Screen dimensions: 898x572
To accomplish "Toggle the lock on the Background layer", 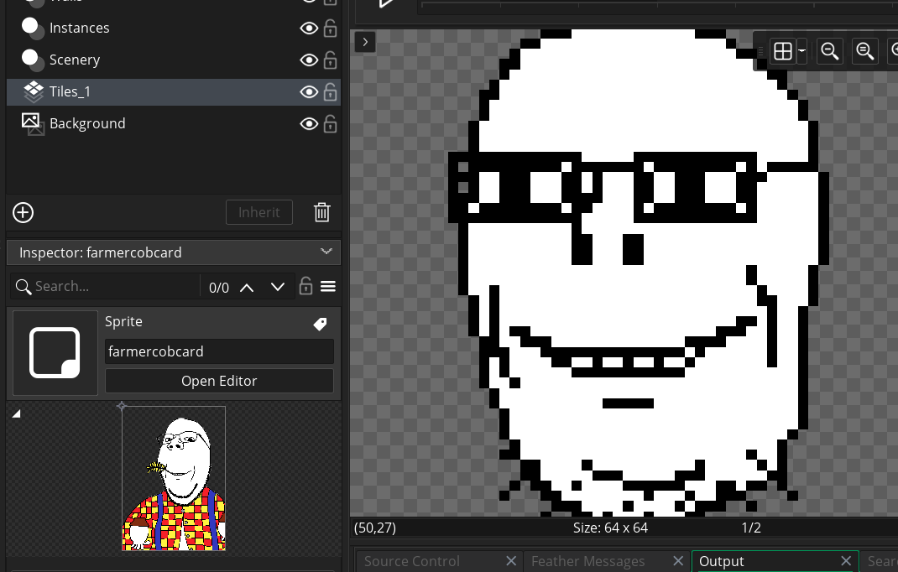I will (330, 124).
